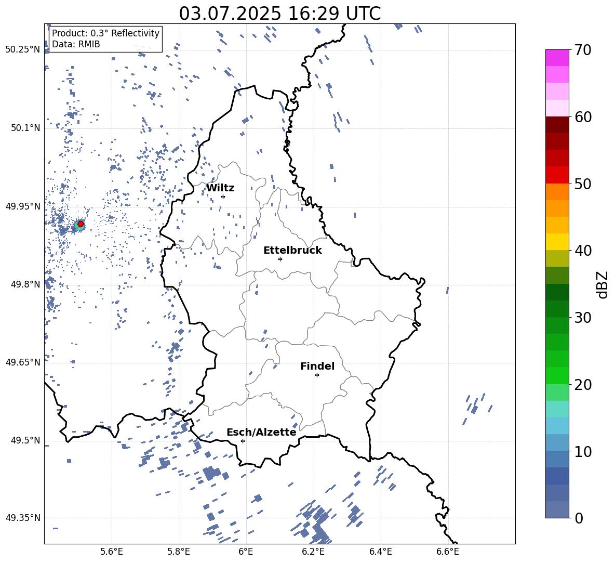This screenshot has height=562, width=615.
Task: Click the dark maroon colorbar segment below 60
Action: click(x=557, y=125)
